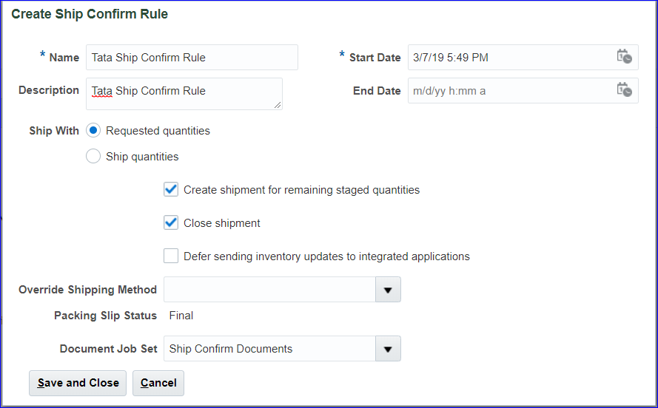Click the Close shipment label text
The width and height of the screenshot is (658, 408).
222,223
